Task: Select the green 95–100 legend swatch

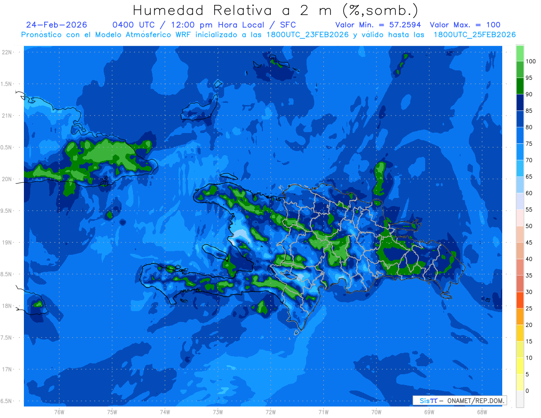Action: 520,70
